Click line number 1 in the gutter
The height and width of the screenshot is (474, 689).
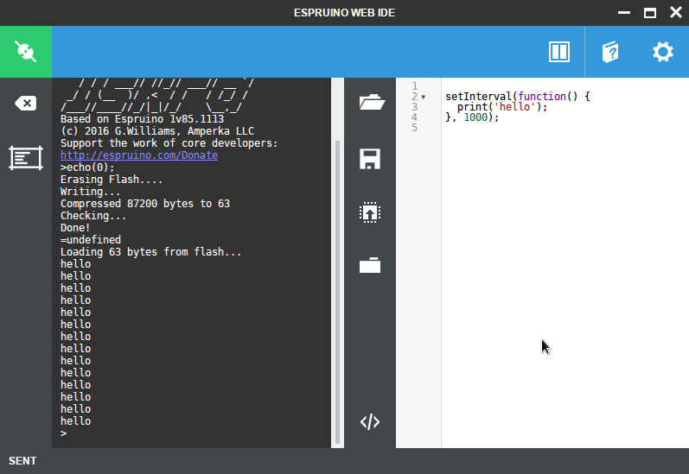tap(414, 86)
